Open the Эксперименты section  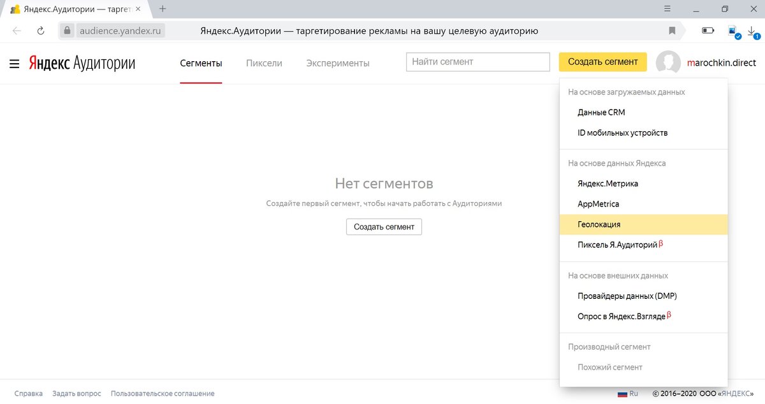[x=338, y=63]
